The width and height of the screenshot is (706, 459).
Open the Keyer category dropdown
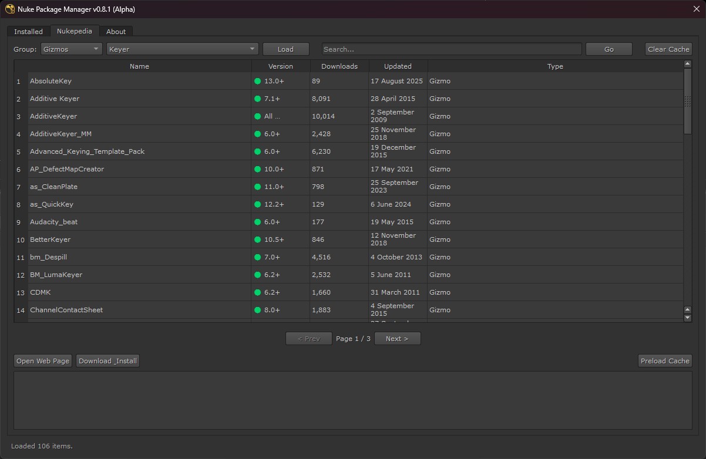pyautogui.click(x=182, y=49)
